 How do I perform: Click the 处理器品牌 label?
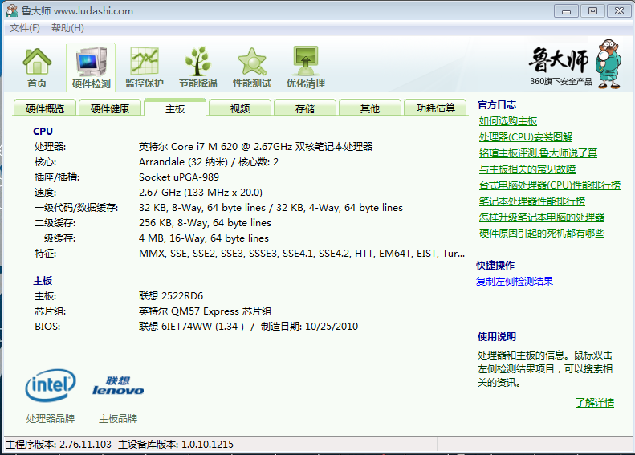(51, 418)
